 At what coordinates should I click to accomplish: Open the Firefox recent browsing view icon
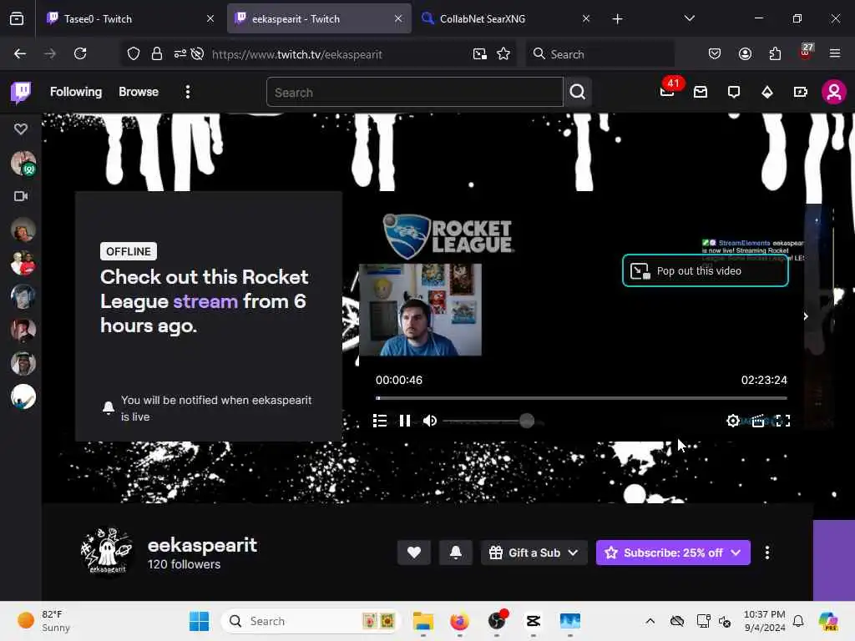click(x=17, y=19)
